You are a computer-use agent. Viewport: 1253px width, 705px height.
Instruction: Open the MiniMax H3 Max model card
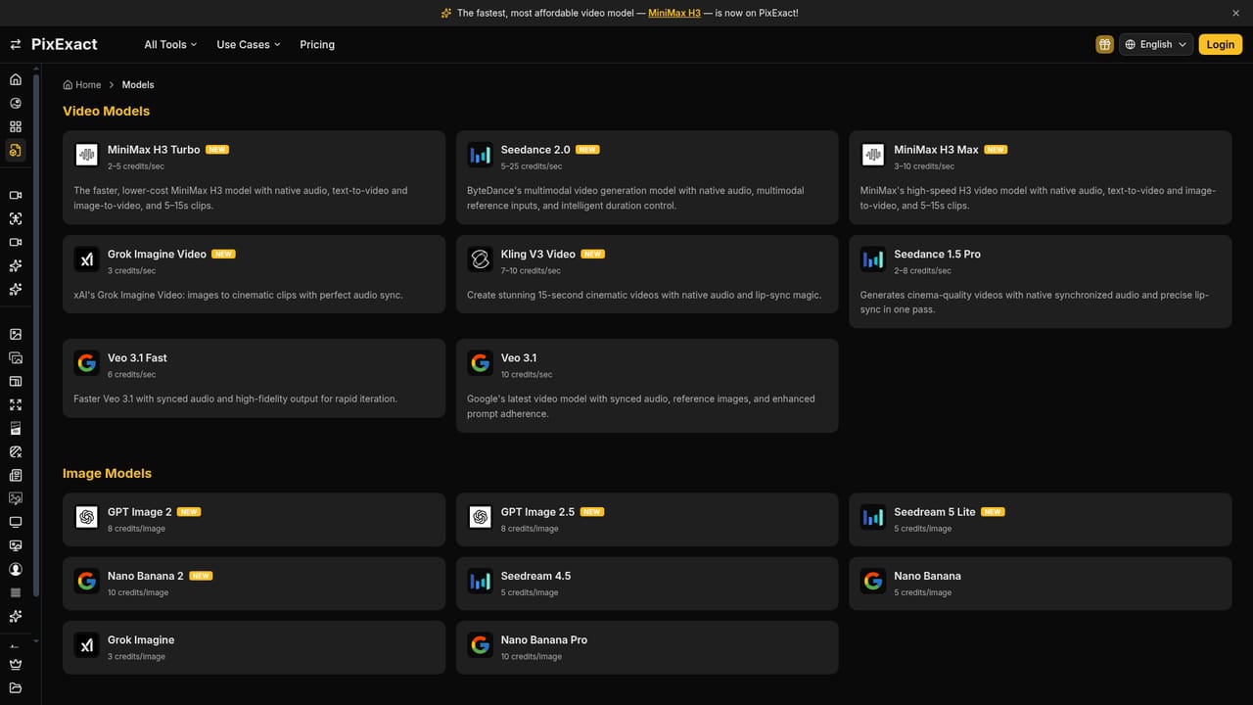click(x=1040, y=176)
